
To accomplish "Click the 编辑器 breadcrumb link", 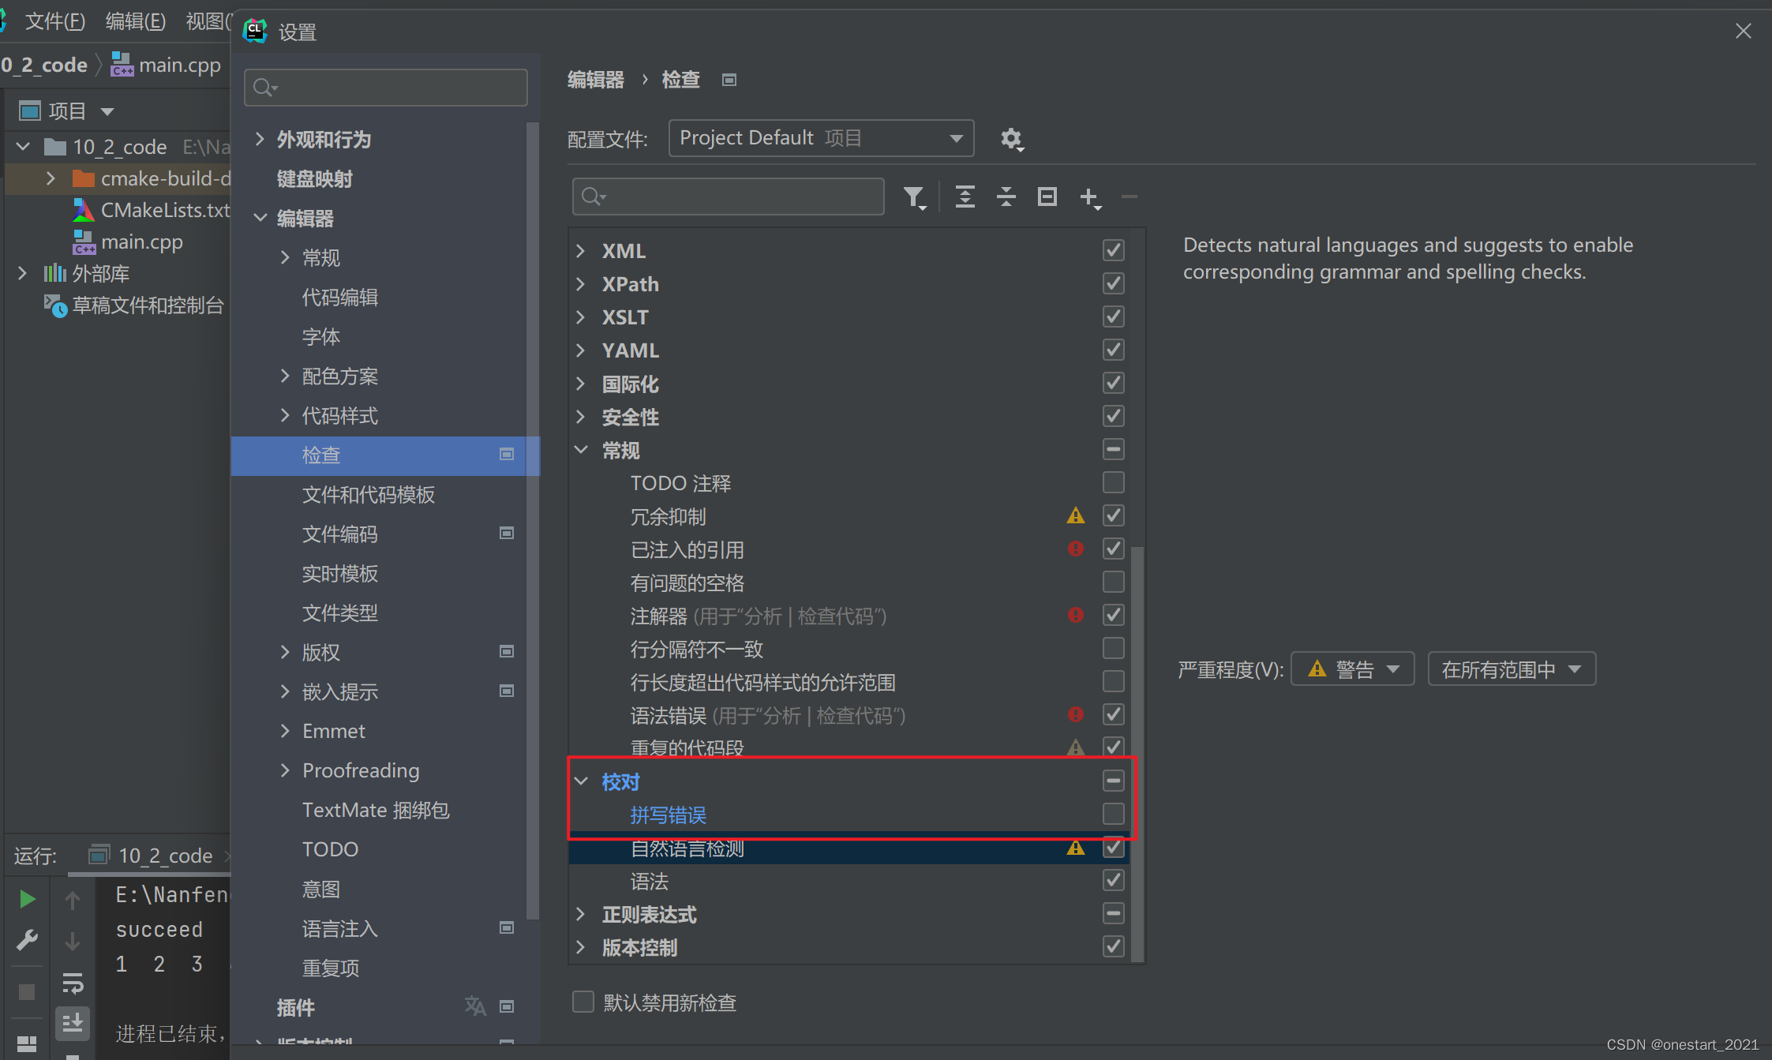I will (596, 80).
